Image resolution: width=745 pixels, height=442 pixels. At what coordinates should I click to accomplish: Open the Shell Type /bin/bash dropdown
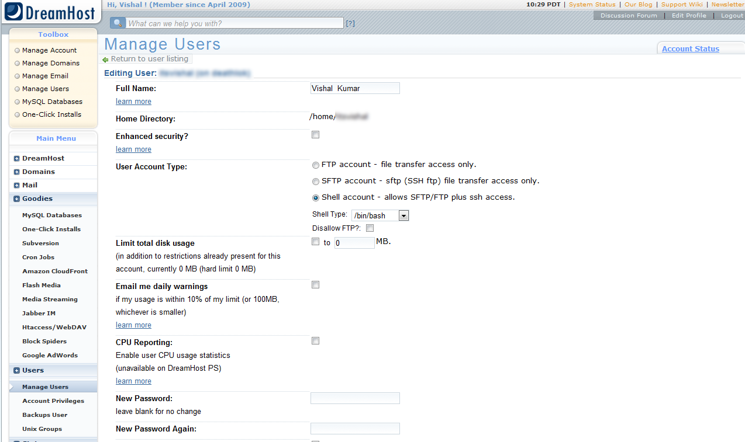(380, 215)
